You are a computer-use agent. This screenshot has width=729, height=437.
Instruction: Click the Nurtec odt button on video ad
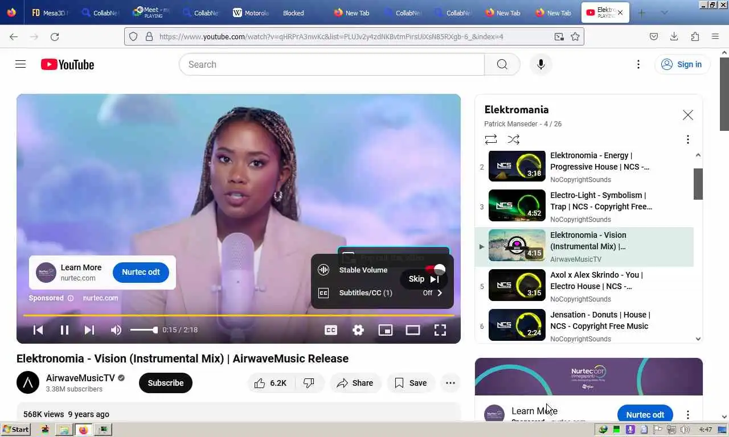point(141,272)
